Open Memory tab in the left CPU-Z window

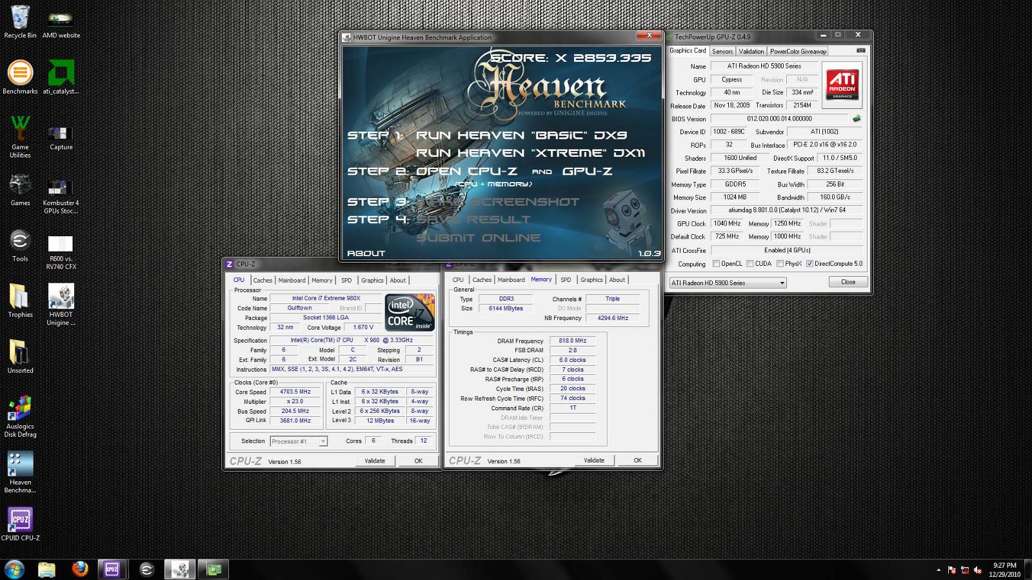322,280
